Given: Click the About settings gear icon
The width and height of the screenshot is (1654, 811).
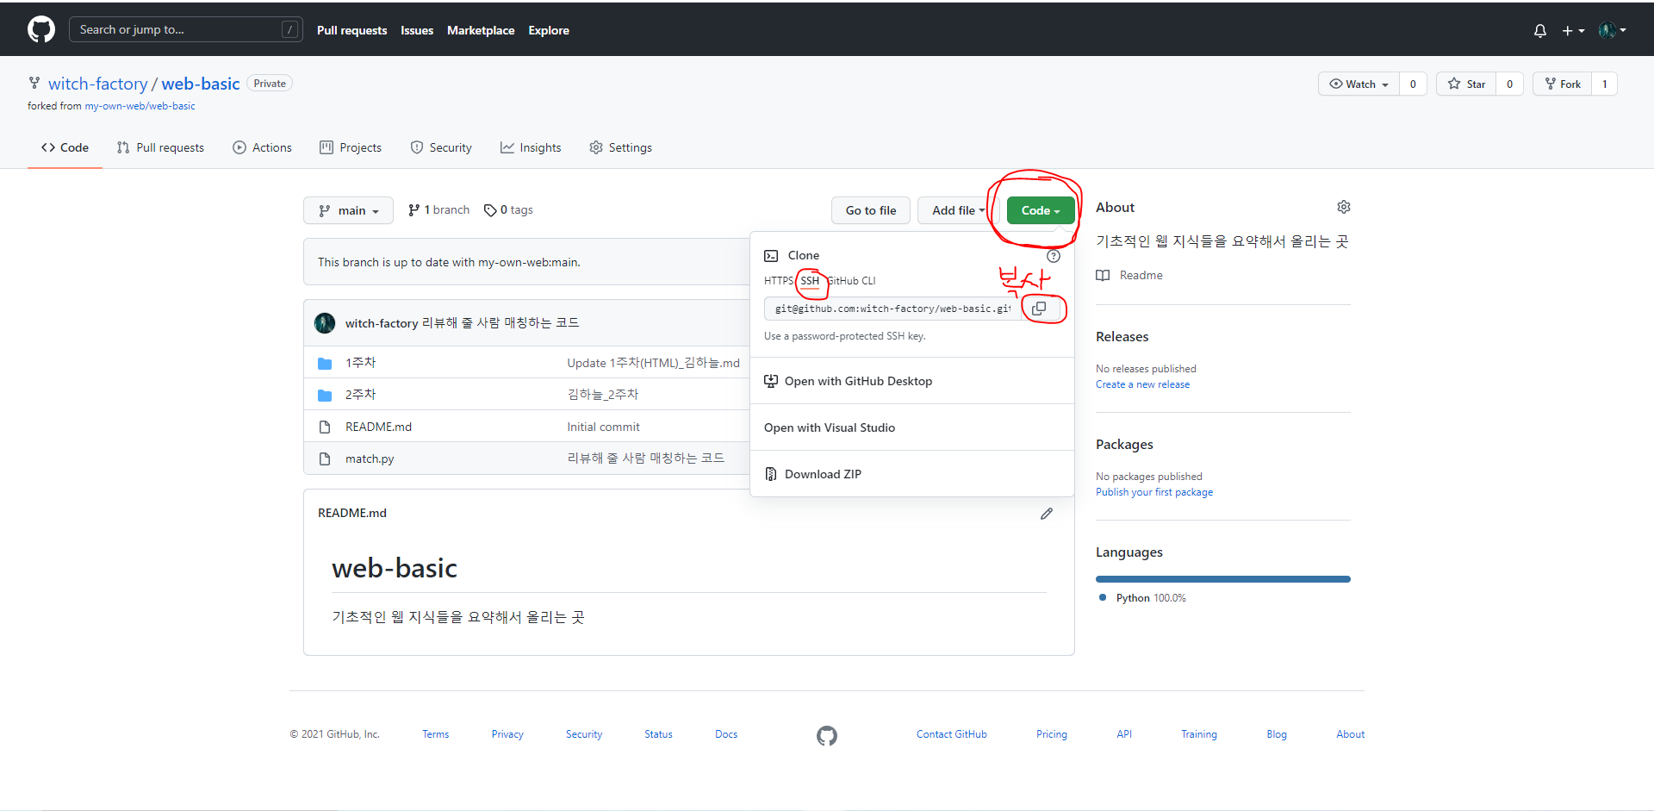Looking at the screenshot, I should (1343, 207).
